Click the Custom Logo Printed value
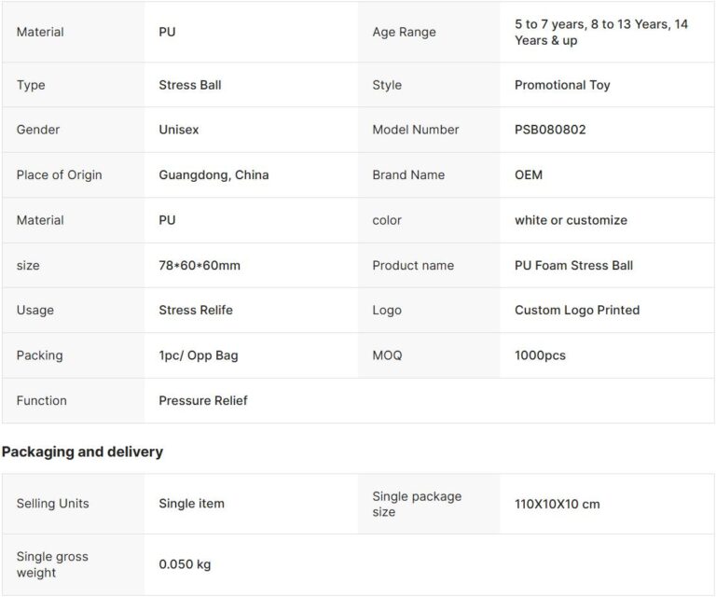The image size is (716, 597). [x=576, y=310]
